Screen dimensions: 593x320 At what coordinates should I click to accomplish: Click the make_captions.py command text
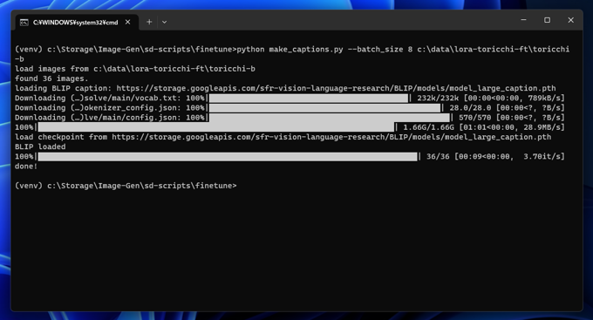[x=306, y=49]
